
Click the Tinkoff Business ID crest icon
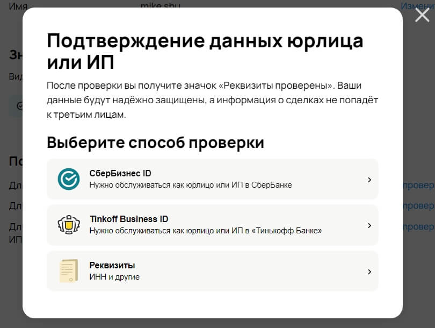pos(69,225)
